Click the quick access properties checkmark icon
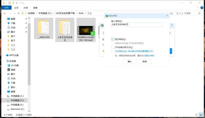 (x=9, y=3)
